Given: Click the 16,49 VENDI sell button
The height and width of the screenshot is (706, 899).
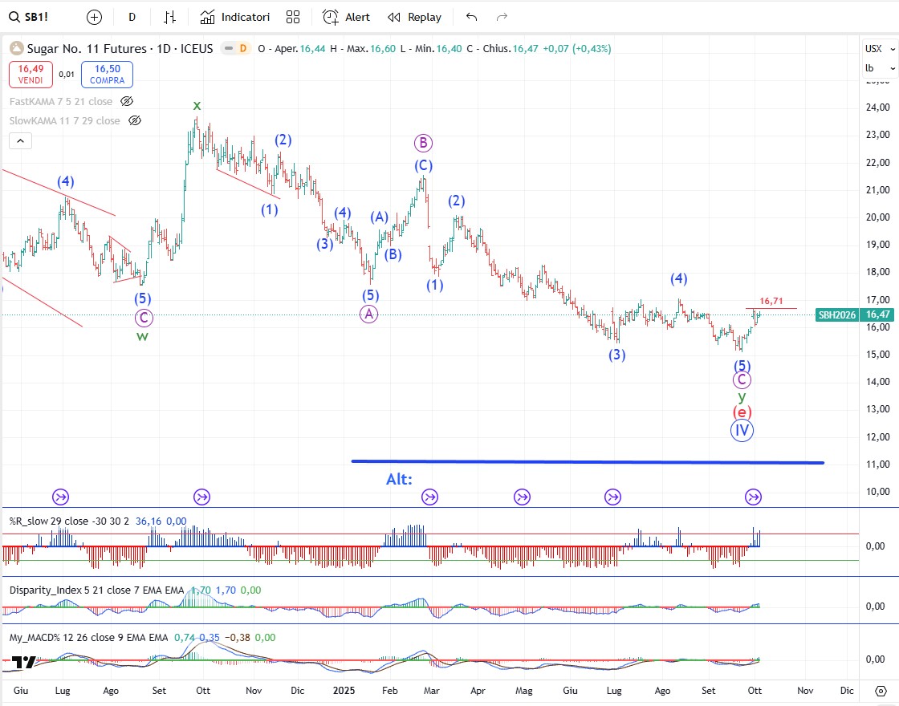Looking at the screenshot, I should pyautogui.click(x=31, y=75).
